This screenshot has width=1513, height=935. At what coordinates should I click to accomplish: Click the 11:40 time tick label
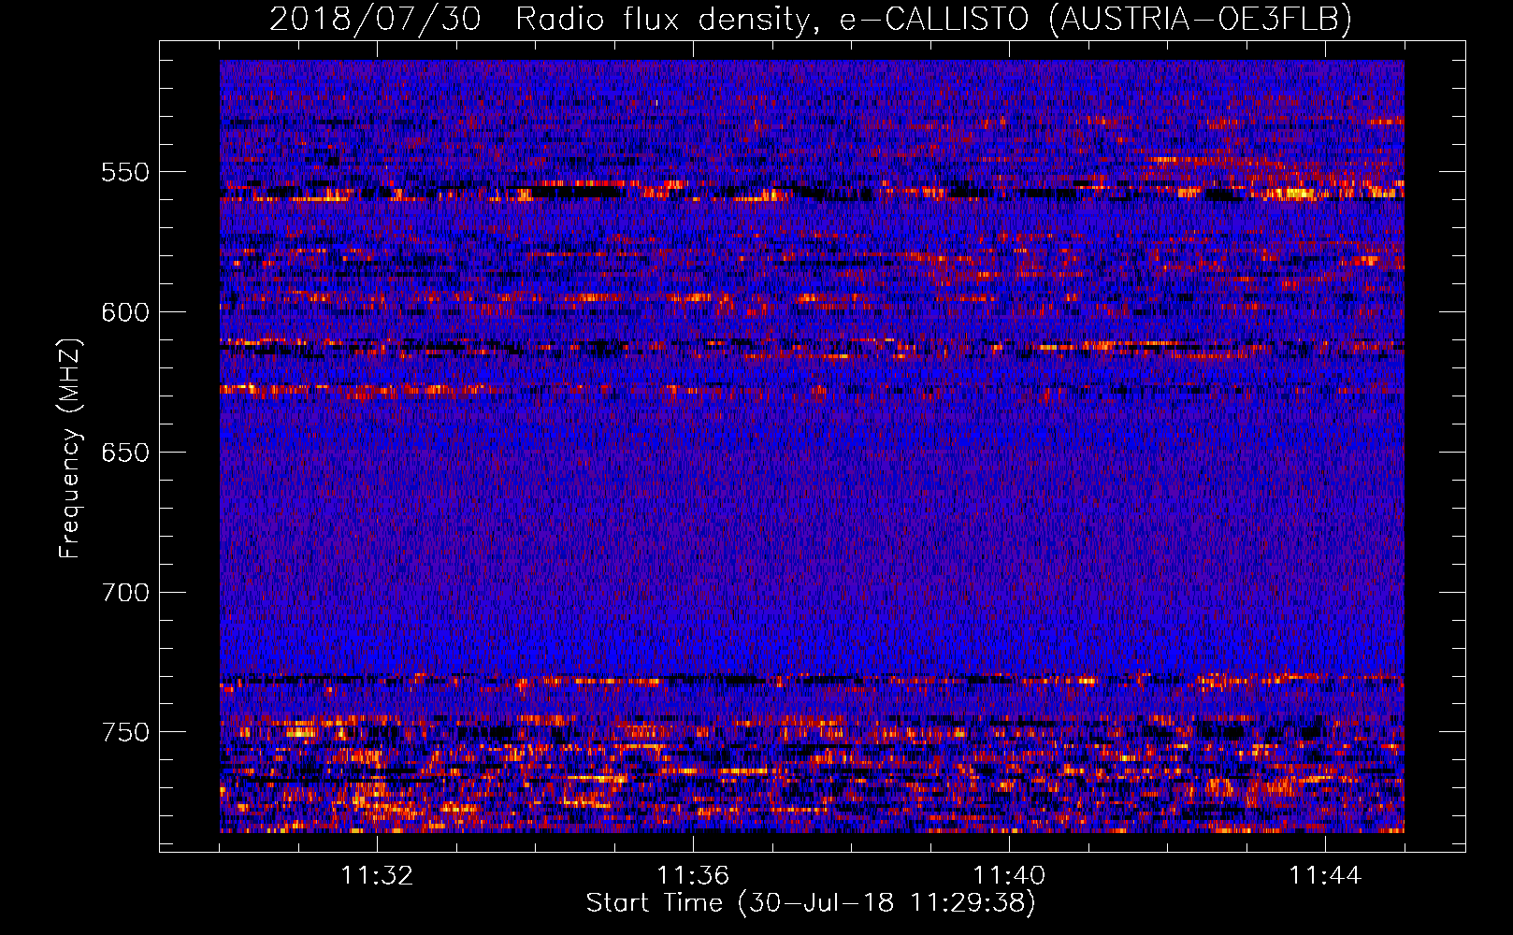(1009, 876)
